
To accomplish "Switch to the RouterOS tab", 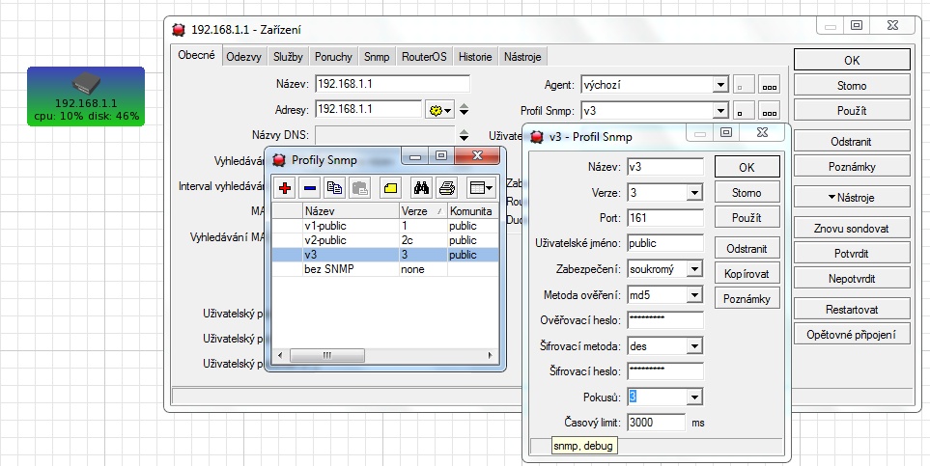I will (424, 57).
